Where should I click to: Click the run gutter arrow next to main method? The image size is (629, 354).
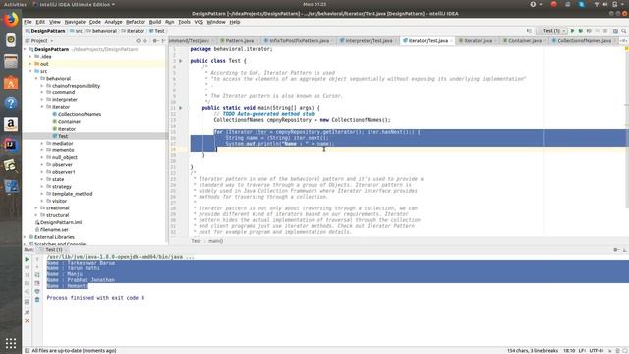click(181, 108)
